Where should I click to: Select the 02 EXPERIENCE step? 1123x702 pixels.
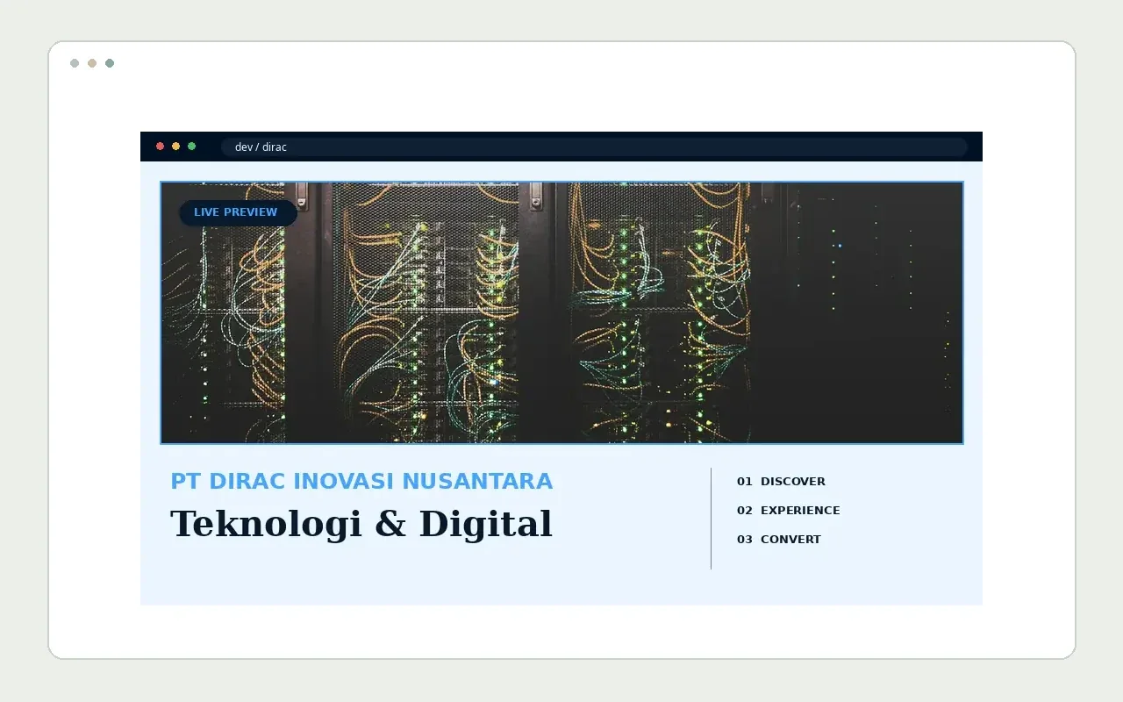click(x=788, y=510)
